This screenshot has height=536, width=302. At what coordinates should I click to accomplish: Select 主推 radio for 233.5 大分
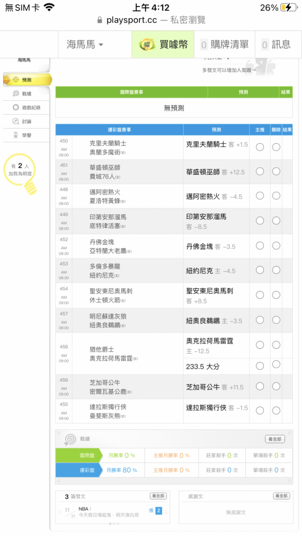coord(260,366)
